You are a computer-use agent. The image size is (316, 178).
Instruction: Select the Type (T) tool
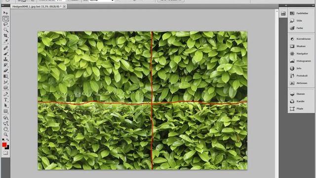5,100
